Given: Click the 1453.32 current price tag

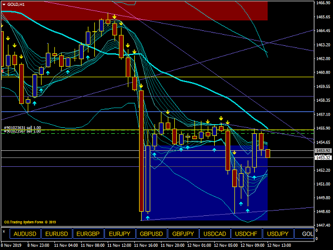Looking at the screenshot, I should pyautogui.click(x=323, y=158).
